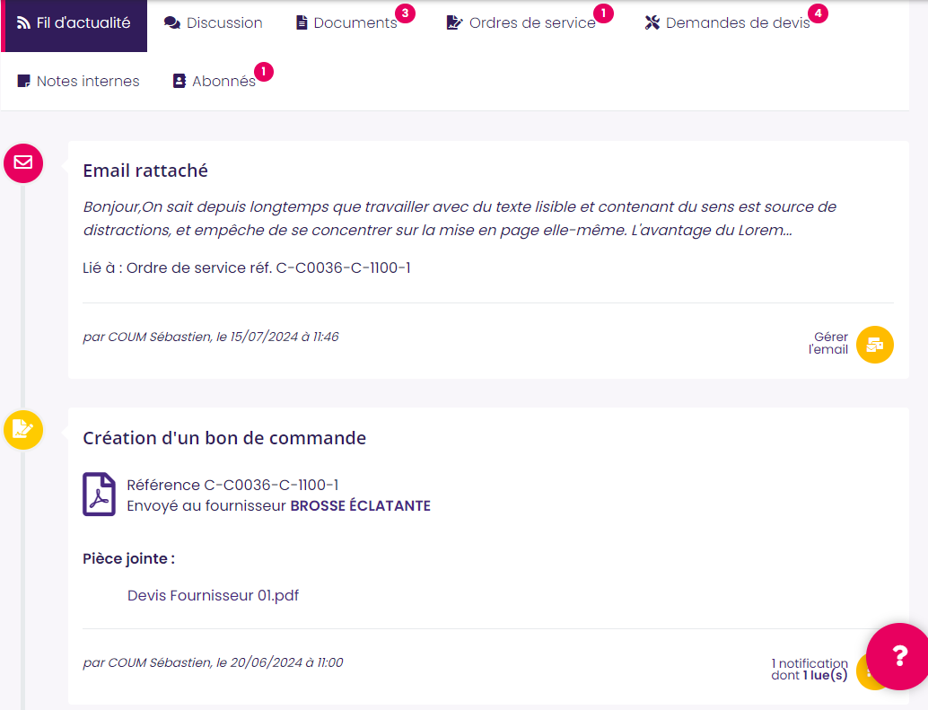Click the tools icon beside Demandes de devis
The width and height of the screenshot is (928, 710).
(x=652, y=23)
